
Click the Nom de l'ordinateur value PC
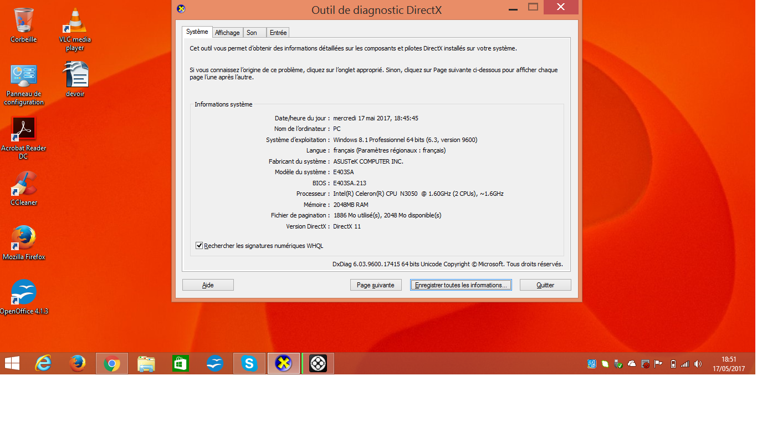pos(337,129)
